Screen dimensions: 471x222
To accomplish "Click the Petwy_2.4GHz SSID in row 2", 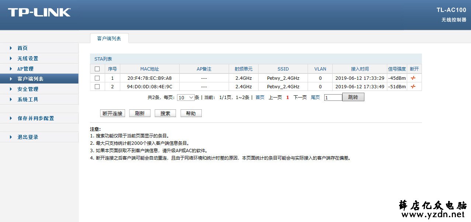I will 283,86.
